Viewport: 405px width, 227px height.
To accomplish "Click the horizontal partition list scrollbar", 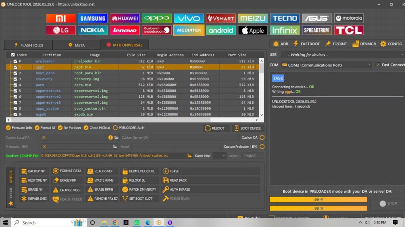I will [x=111, y=120].
